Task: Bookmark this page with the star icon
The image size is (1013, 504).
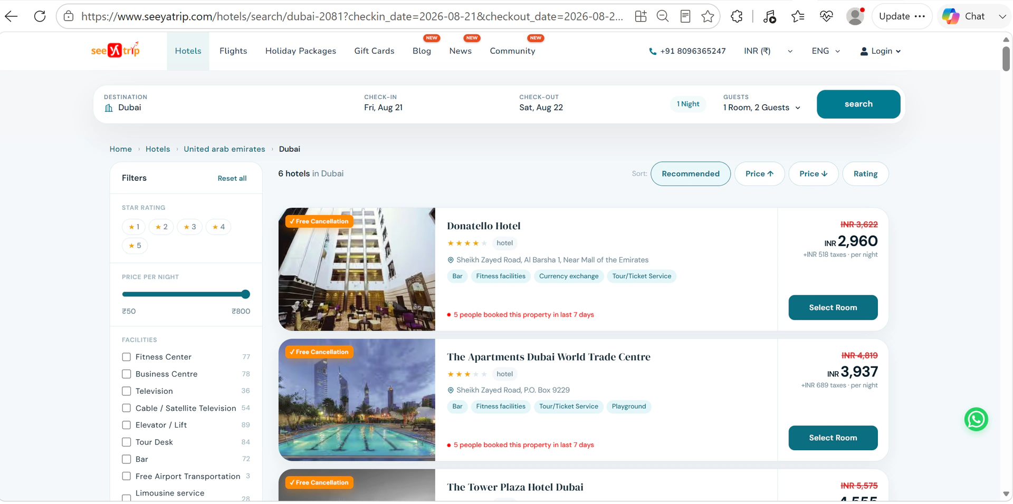Action: (708, 16)
